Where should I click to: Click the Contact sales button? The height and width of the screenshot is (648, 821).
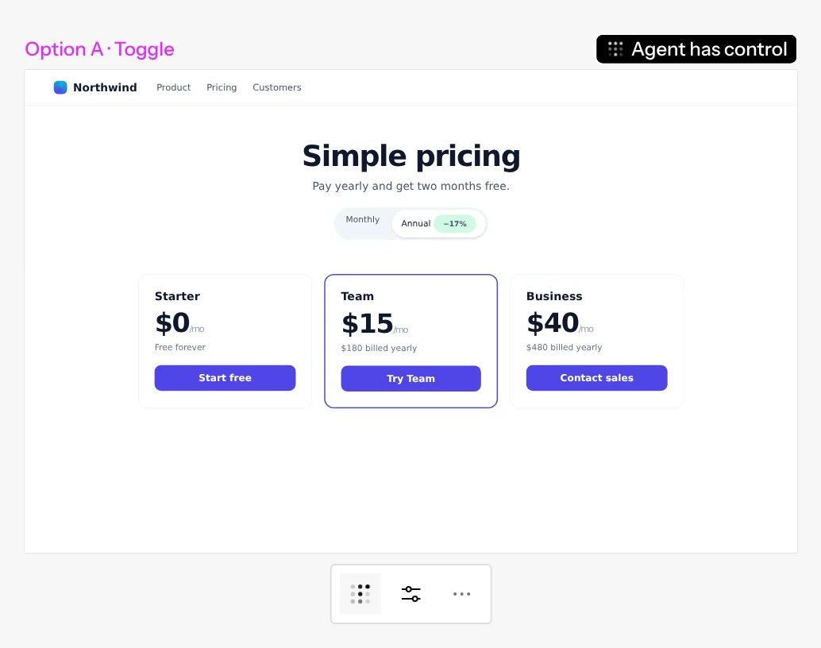(x=597, y=378)
